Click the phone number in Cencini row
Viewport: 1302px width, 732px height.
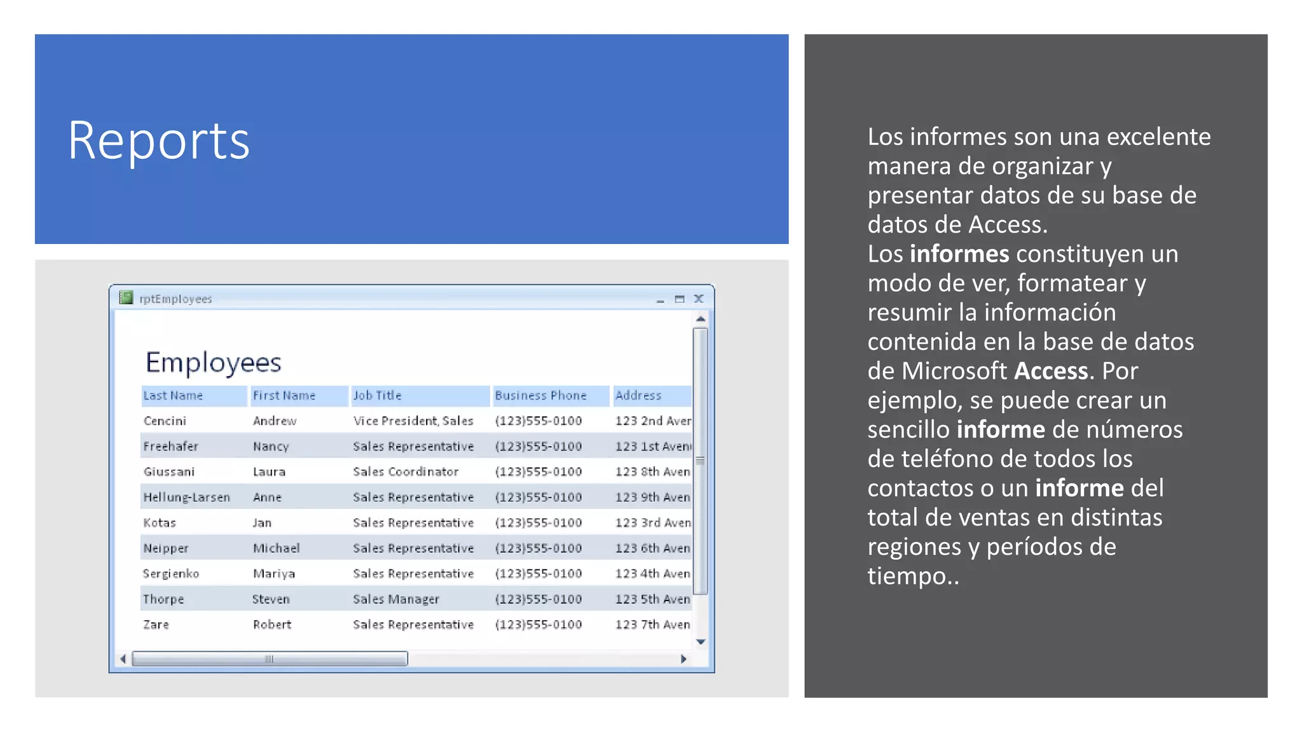tap(538, 421)
